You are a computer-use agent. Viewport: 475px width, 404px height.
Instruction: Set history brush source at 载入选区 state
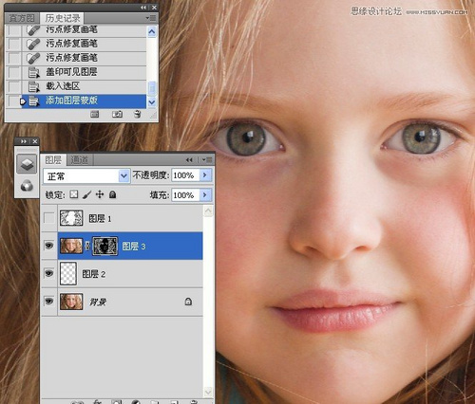click(13, 86)
